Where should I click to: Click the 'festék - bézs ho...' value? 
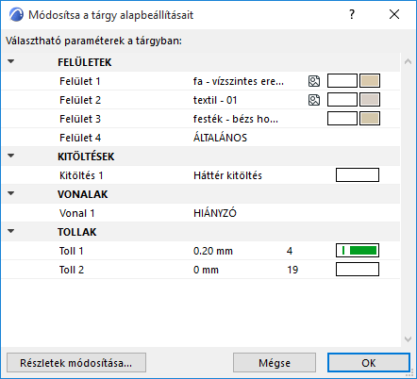point(236,119)
